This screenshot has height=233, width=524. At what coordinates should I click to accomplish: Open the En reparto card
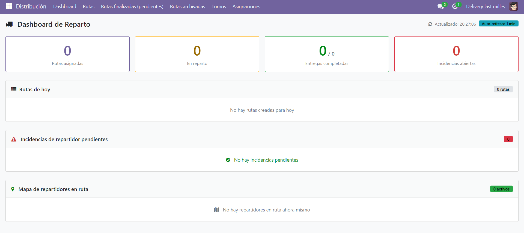pyautogui.click(x=197, y=54)
